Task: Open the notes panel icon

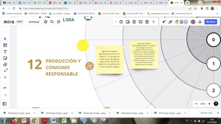Action: [x=147, y=22]
